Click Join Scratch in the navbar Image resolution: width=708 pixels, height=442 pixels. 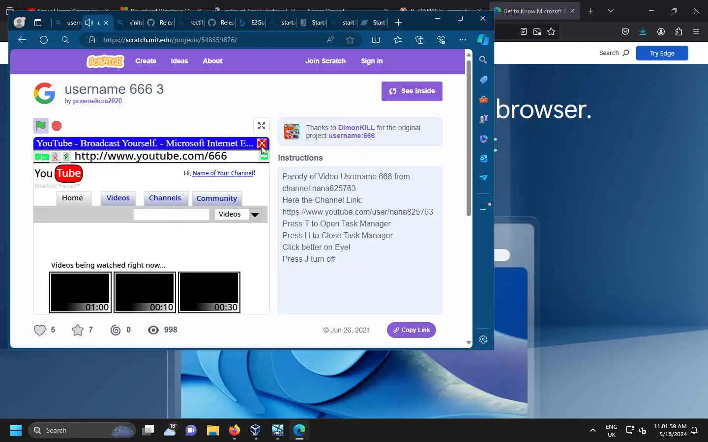pos(325,61)
